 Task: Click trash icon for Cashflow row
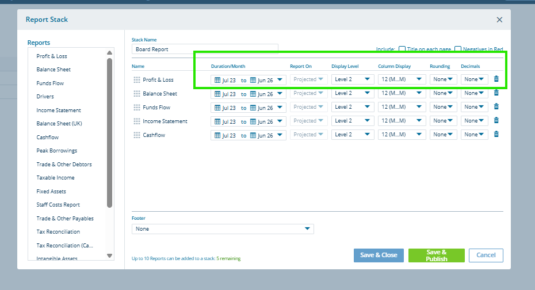[496, 135]
